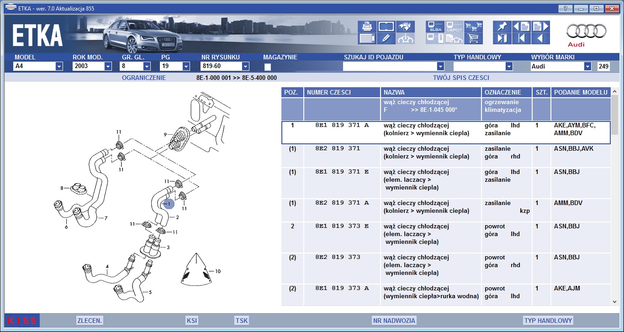Toggle the MAGAZYNIE checkbox
Screen dimensions: 624x332
click(267, 67)
